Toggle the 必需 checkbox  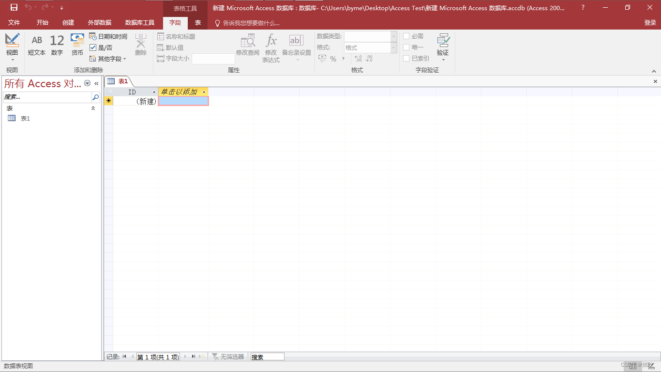tap(406, 36)
